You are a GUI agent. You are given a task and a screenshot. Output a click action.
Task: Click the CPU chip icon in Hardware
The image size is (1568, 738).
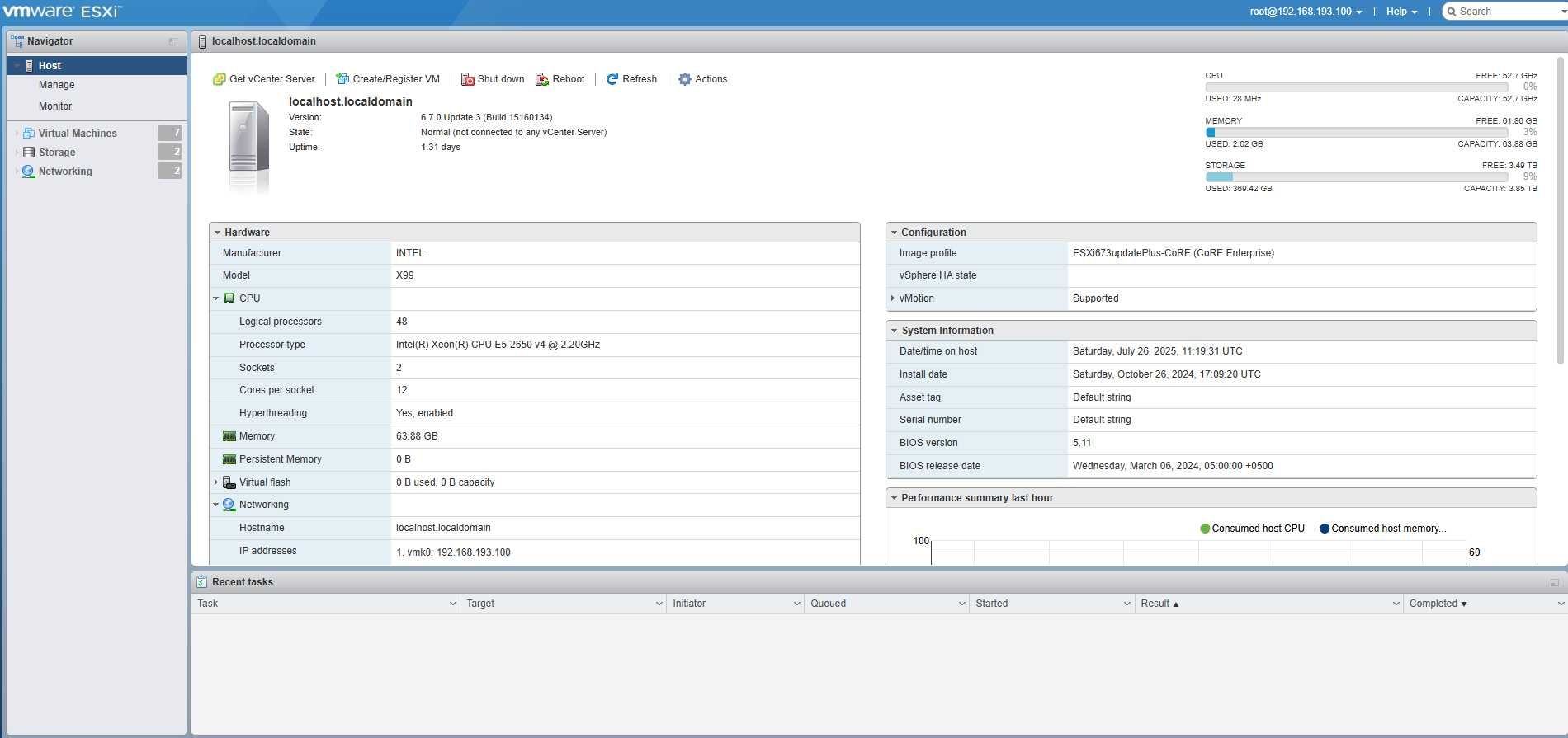(x=229, y=298)
